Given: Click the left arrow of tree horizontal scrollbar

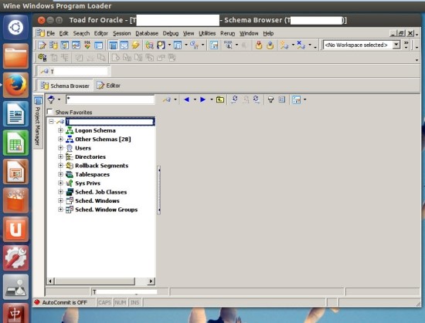Looking at the screenshot, I should tap(50, 281).
